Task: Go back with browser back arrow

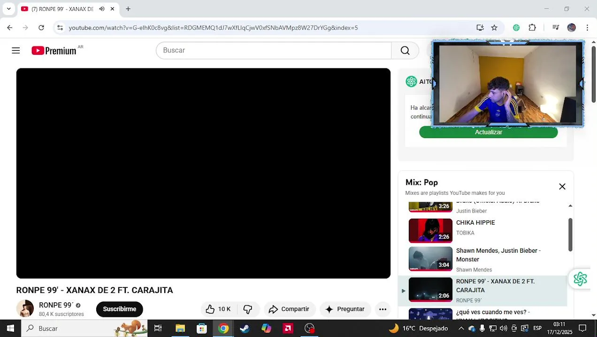Action: (10, 28)
